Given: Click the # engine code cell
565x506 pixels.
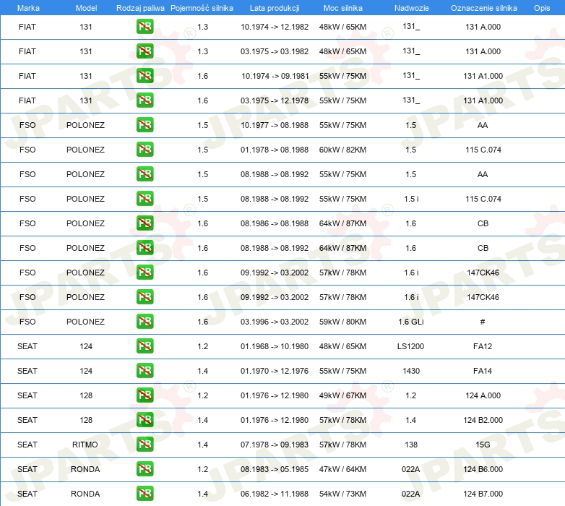Looking at the screenshot, I should click(483, 322).
